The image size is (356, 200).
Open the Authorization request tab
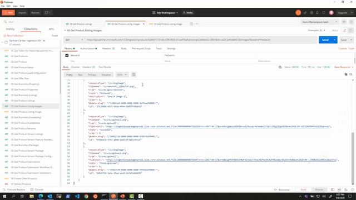[x=88, y=48]
